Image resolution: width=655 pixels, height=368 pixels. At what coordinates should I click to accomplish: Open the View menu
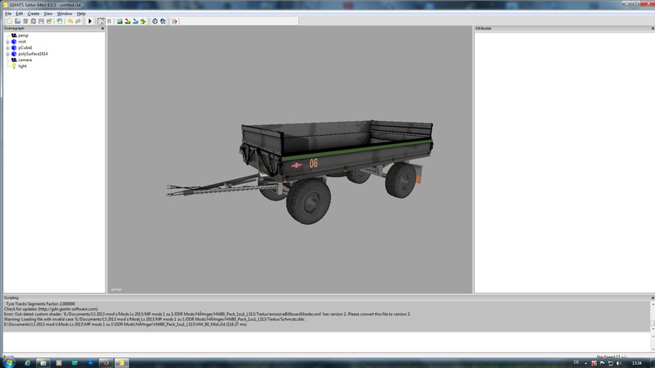(48, 13)
